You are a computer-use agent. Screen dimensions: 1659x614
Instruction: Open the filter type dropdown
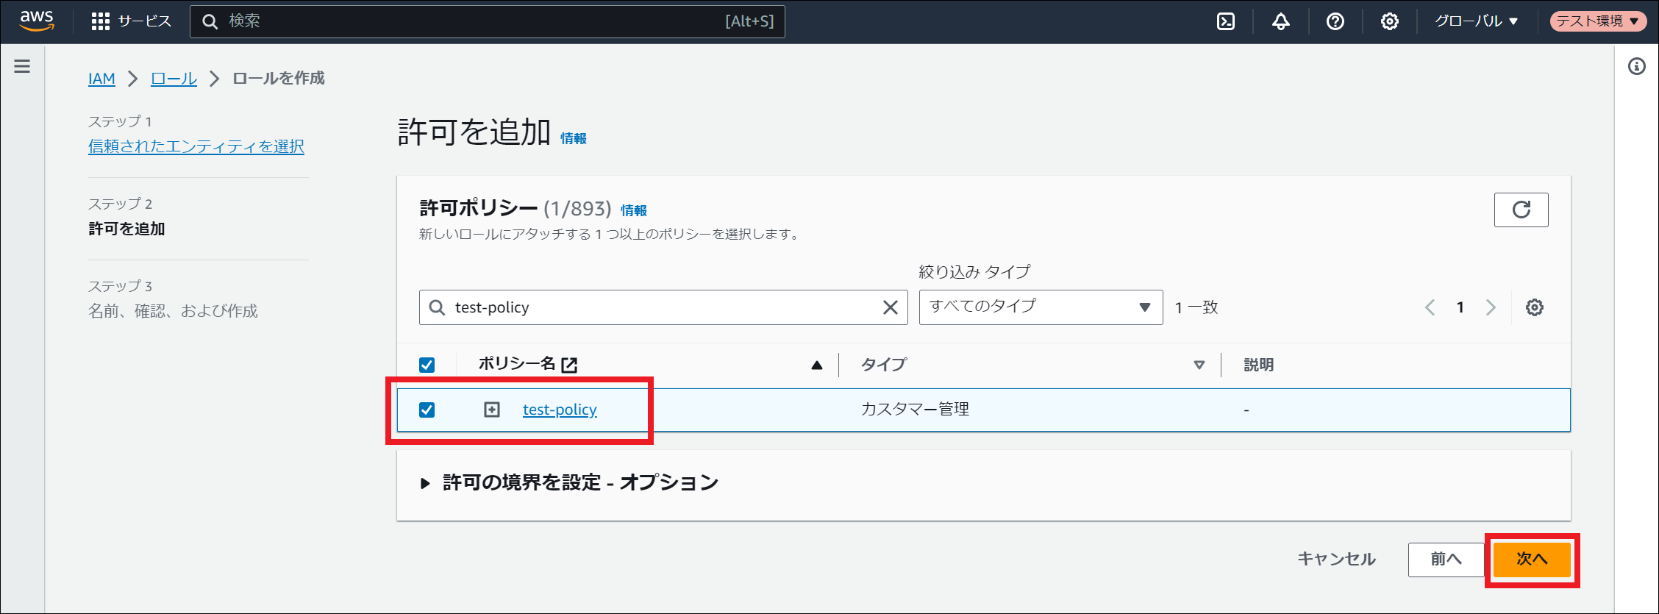(x=1041, y=307)
